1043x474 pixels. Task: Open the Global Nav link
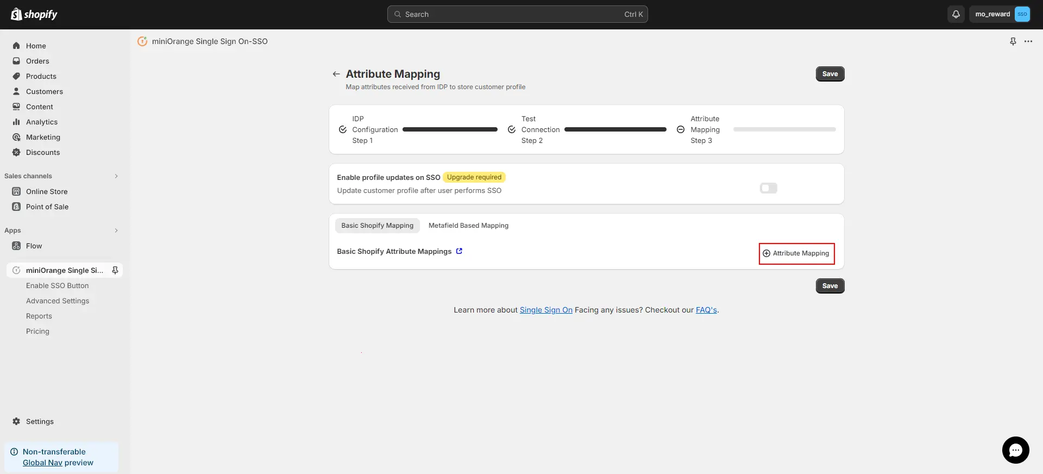click(42, 463)
